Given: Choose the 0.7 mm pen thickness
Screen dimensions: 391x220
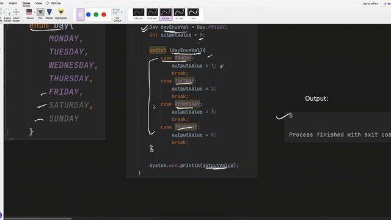Looking at the screenshot, I should pos(179,14).
